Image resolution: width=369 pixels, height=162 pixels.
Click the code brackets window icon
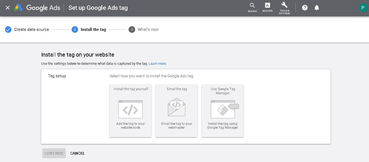click(130, 109)
